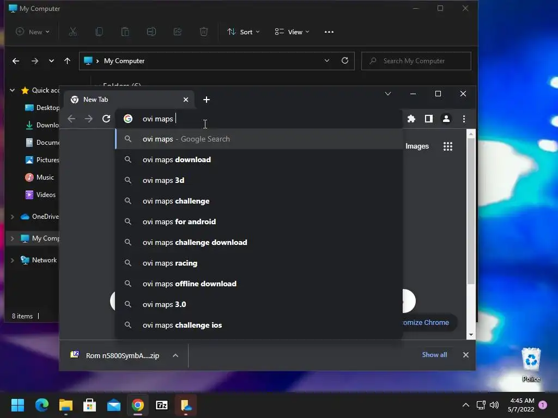
Task: Refresh the My Computer address bar
Action: point(345,60)
